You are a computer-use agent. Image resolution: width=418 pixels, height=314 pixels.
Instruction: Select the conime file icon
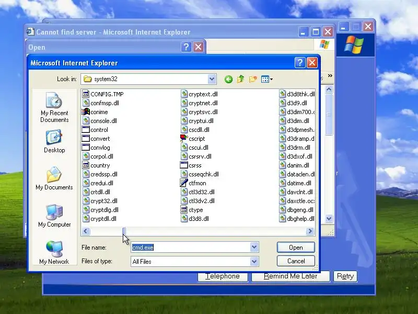tap(86, 112)
